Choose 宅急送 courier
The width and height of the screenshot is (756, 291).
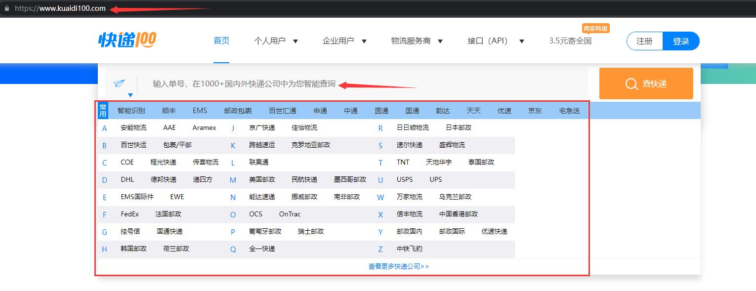[x=569, y=111]
